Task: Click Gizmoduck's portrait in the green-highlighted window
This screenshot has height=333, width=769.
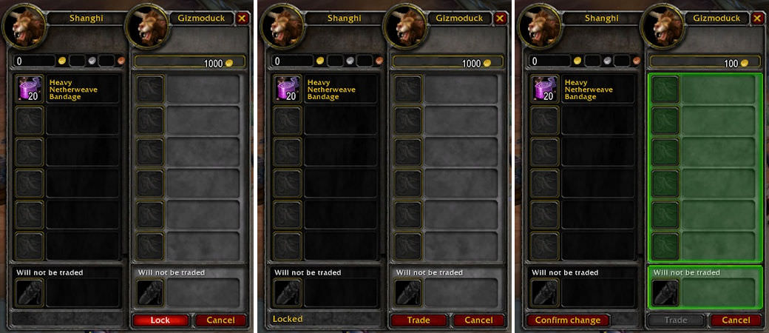Action: click(x=663, y=26)
